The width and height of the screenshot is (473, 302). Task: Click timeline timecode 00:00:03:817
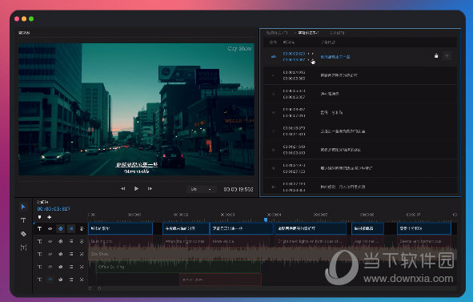point(54,209)
